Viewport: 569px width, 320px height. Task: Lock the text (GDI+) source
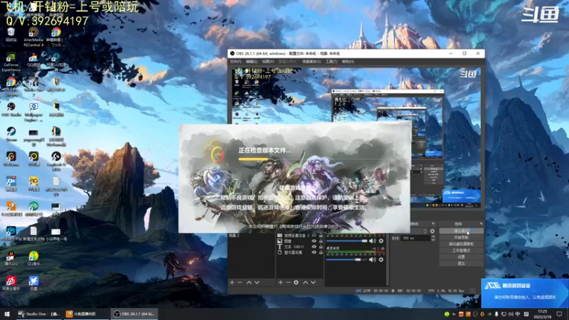(x=321, y=247)
